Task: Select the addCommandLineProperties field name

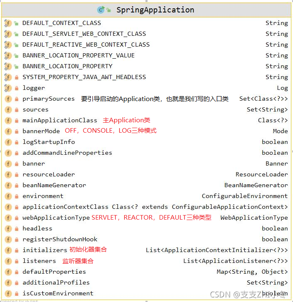Action: point(67,153)
